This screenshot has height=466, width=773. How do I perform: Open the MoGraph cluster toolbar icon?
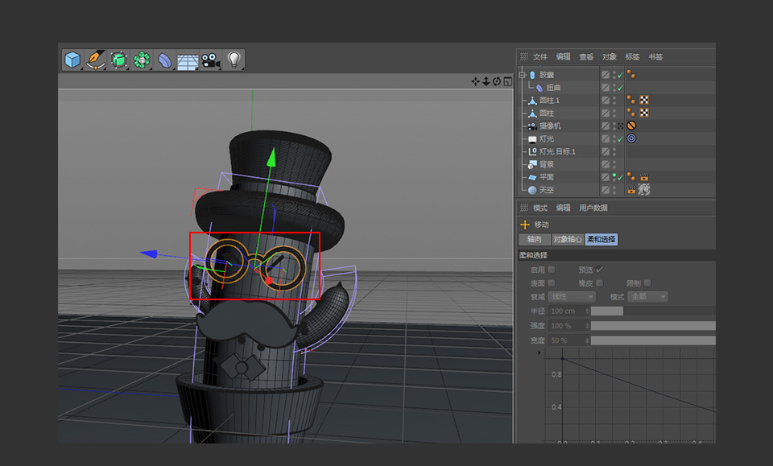140,59
